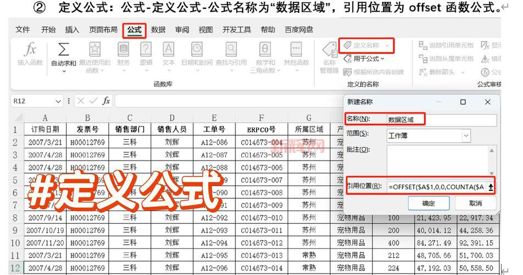Click header cell 订购日期
Screen dimensions: 523x275
pyautogui.click(x=45, y=129)
